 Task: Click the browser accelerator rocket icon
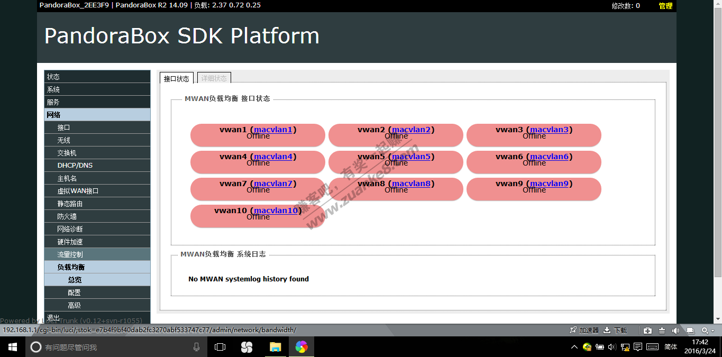coord(573,331)
